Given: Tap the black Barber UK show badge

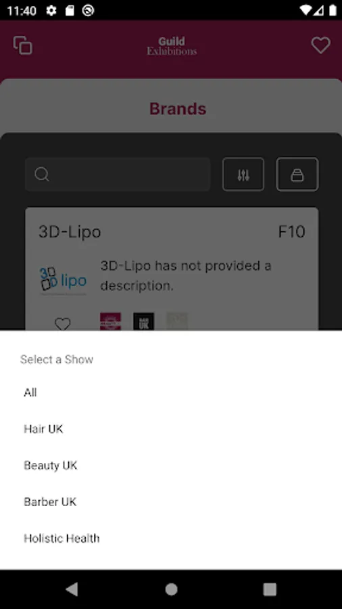Looking at the screenshot, I should click(x=143, y=321).
